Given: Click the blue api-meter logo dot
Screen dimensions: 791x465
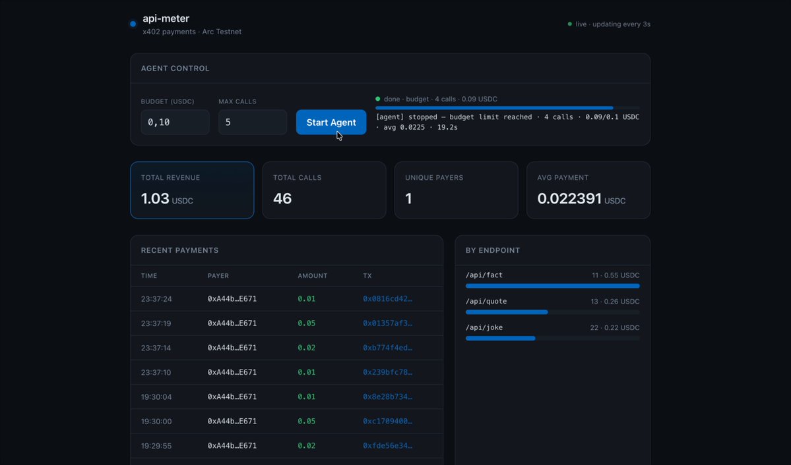Looking at the screenshot, I should [x=133, y=24].
